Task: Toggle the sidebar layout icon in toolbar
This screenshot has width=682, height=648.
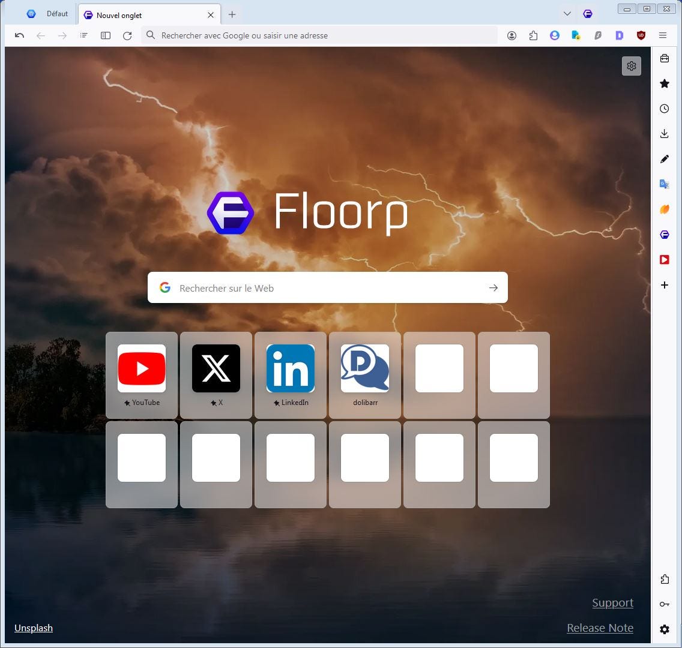Action: (x=106, y=35)
